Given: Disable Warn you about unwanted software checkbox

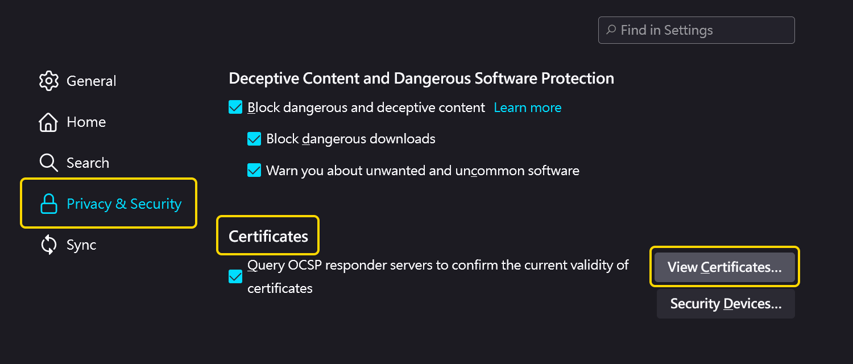Looking at the screenshot, I should pyautogui.click(x=254, y=170).
